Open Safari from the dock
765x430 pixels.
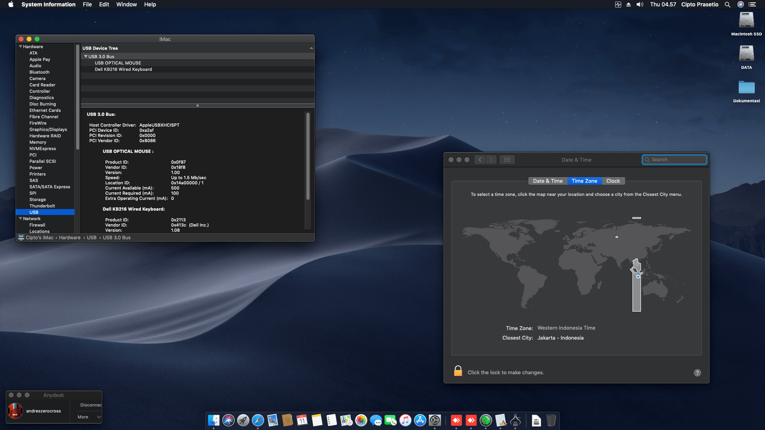pos(258,420)
